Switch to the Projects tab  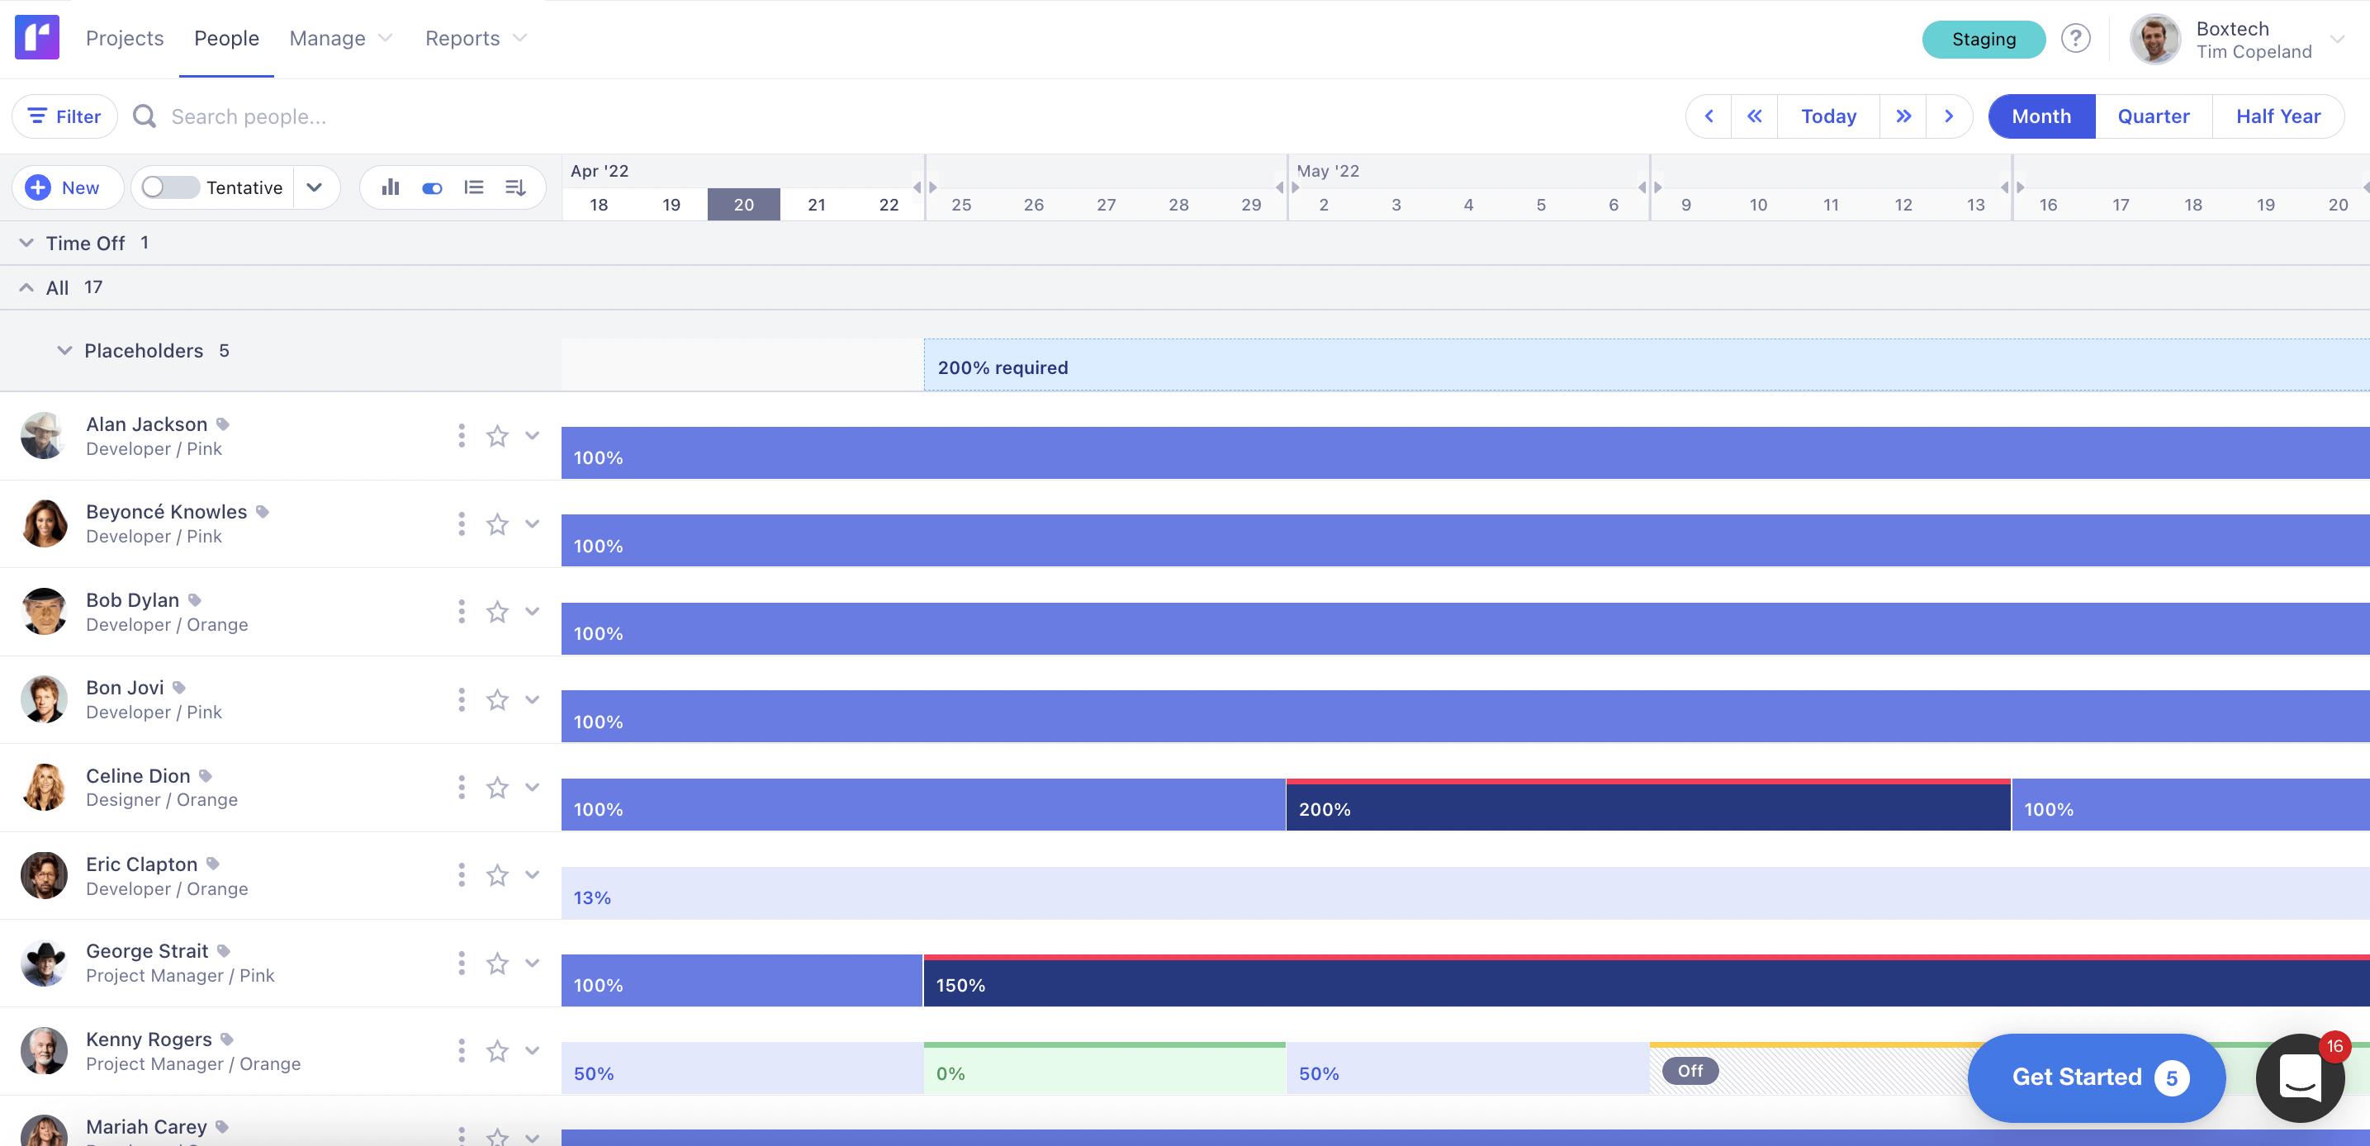[124, 39]
